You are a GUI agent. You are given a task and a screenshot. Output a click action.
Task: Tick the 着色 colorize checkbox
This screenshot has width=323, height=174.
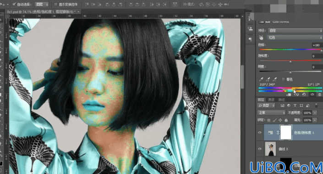283,79
